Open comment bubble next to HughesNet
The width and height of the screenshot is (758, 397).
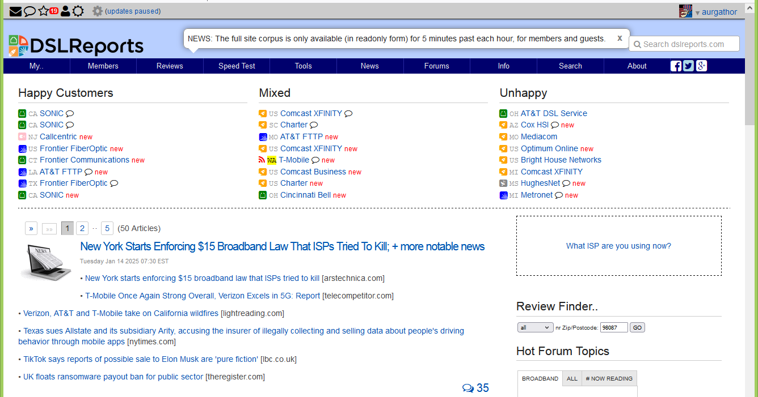(566, 183)
